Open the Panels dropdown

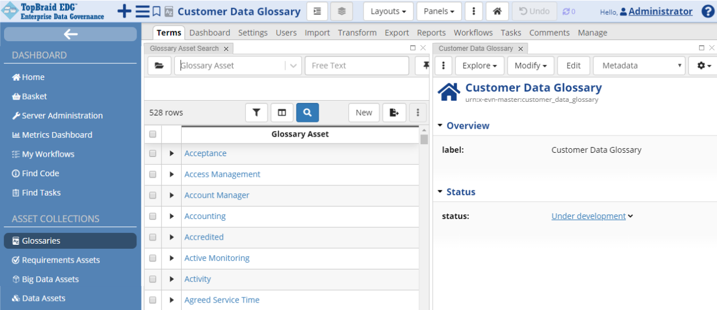(439, 11)
